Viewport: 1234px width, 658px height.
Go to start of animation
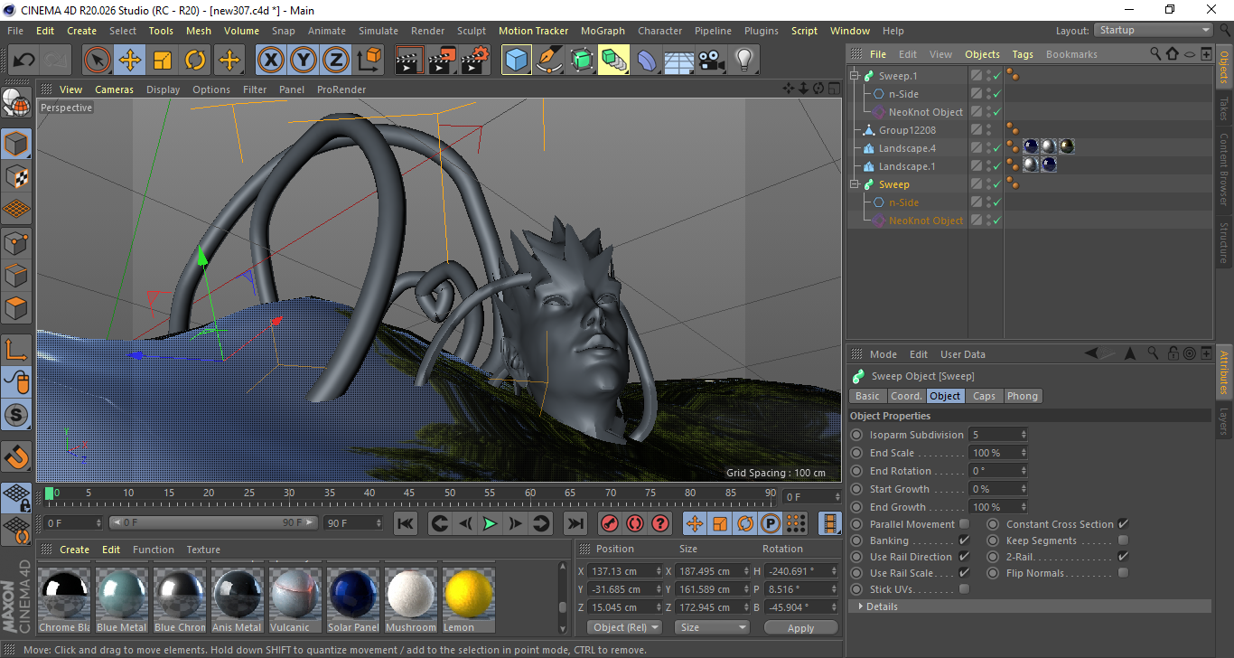click(406, 523)
